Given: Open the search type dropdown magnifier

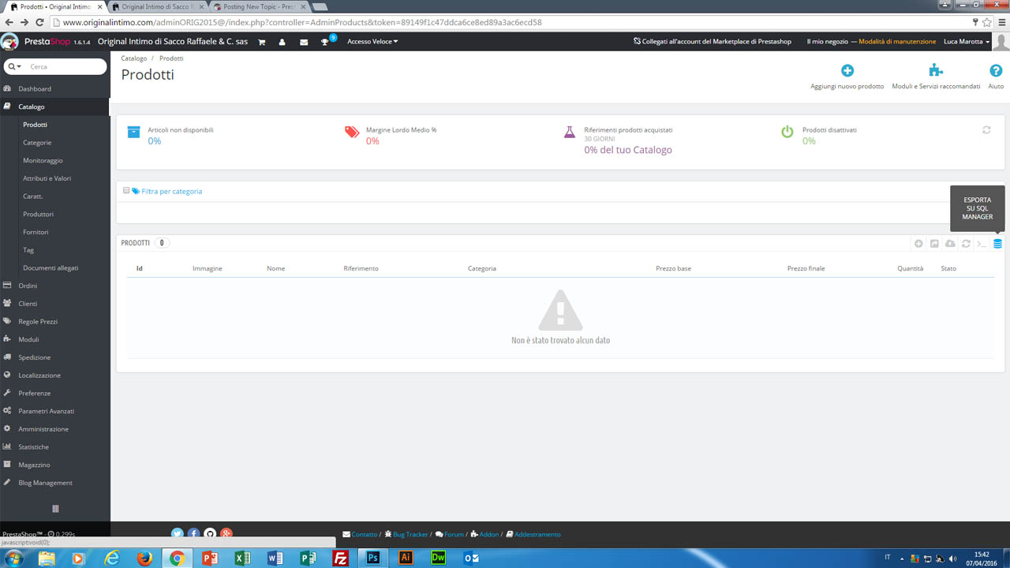Looking at the screenshot, I should (x=15, y=67).
